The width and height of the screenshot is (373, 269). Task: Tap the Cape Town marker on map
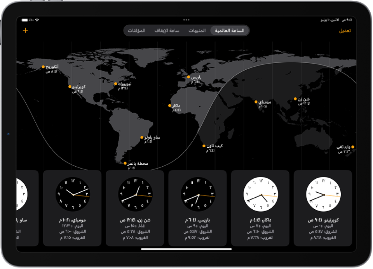click(204, 146)
